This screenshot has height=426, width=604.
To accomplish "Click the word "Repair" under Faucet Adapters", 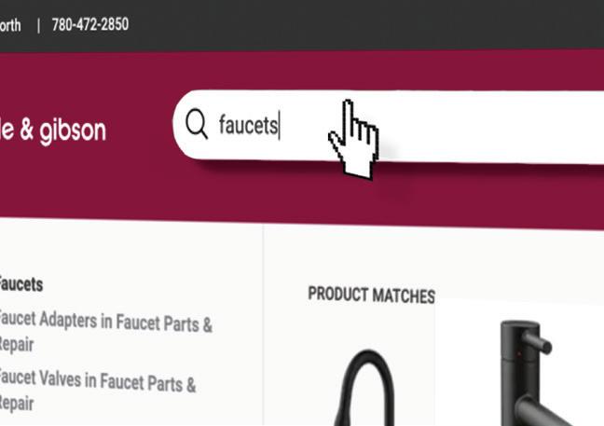I will (x=17, y=344).
